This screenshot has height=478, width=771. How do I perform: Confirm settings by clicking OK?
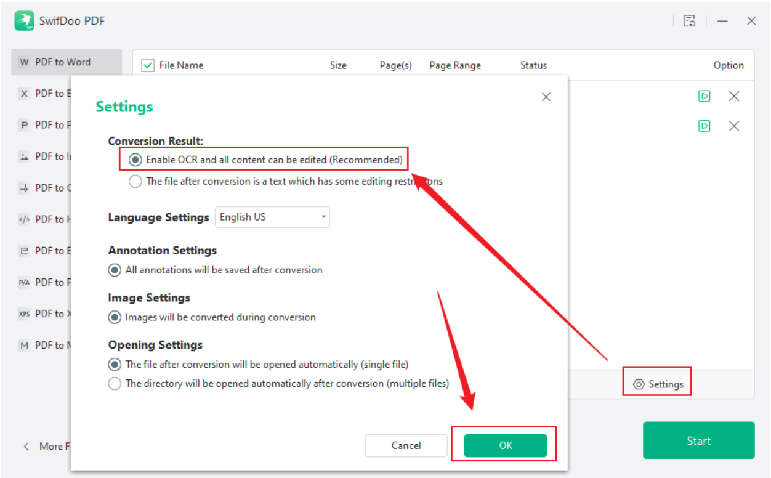(x=507, y=445)
